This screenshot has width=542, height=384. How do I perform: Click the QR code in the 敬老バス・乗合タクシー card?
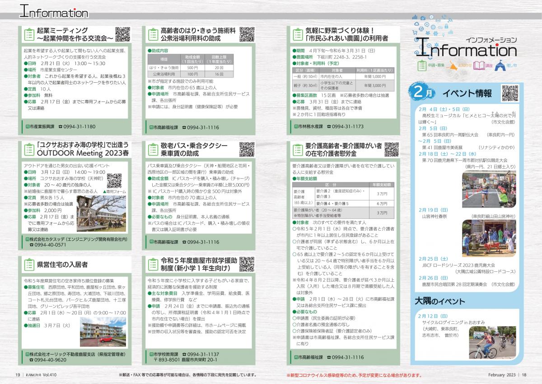pos(247,148)
